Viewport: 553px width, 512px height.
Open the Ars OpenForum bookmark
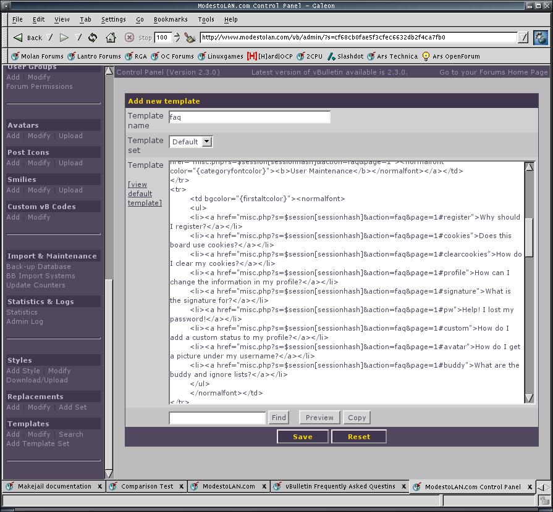point(451,56)
